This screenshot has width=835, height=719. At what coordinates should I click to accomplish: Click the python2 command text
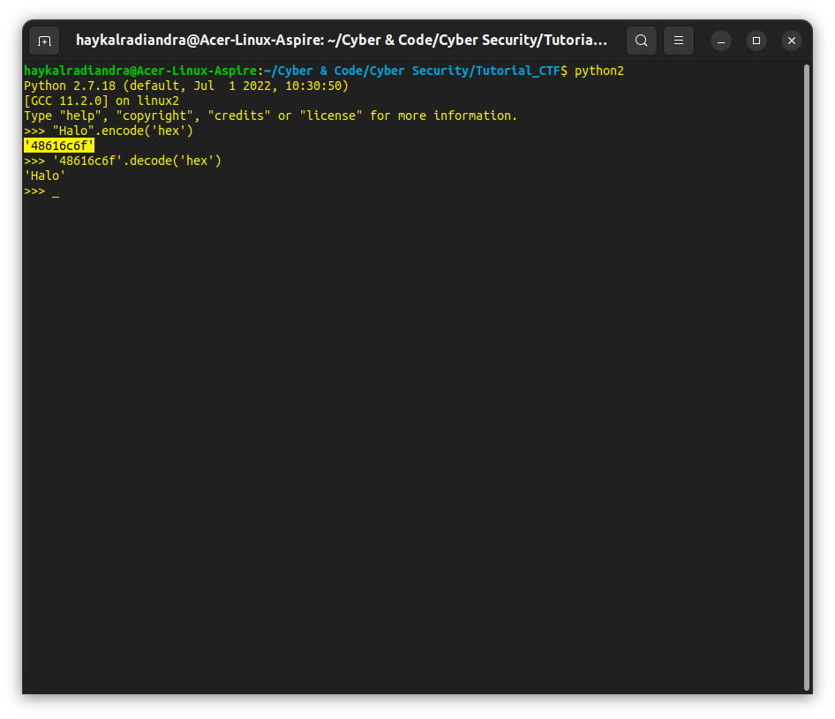[599, 70]
